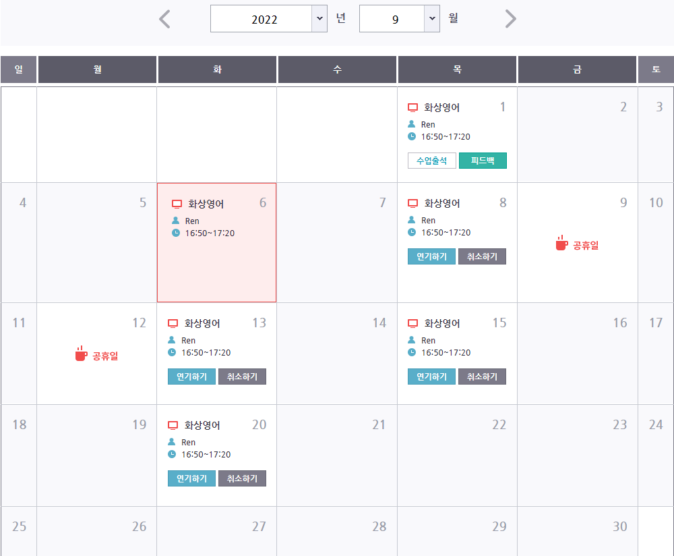The height and width of the screenshot is (556, 674).
Task: Click the holiday cup icon on September 9
Action: [561, 243]
